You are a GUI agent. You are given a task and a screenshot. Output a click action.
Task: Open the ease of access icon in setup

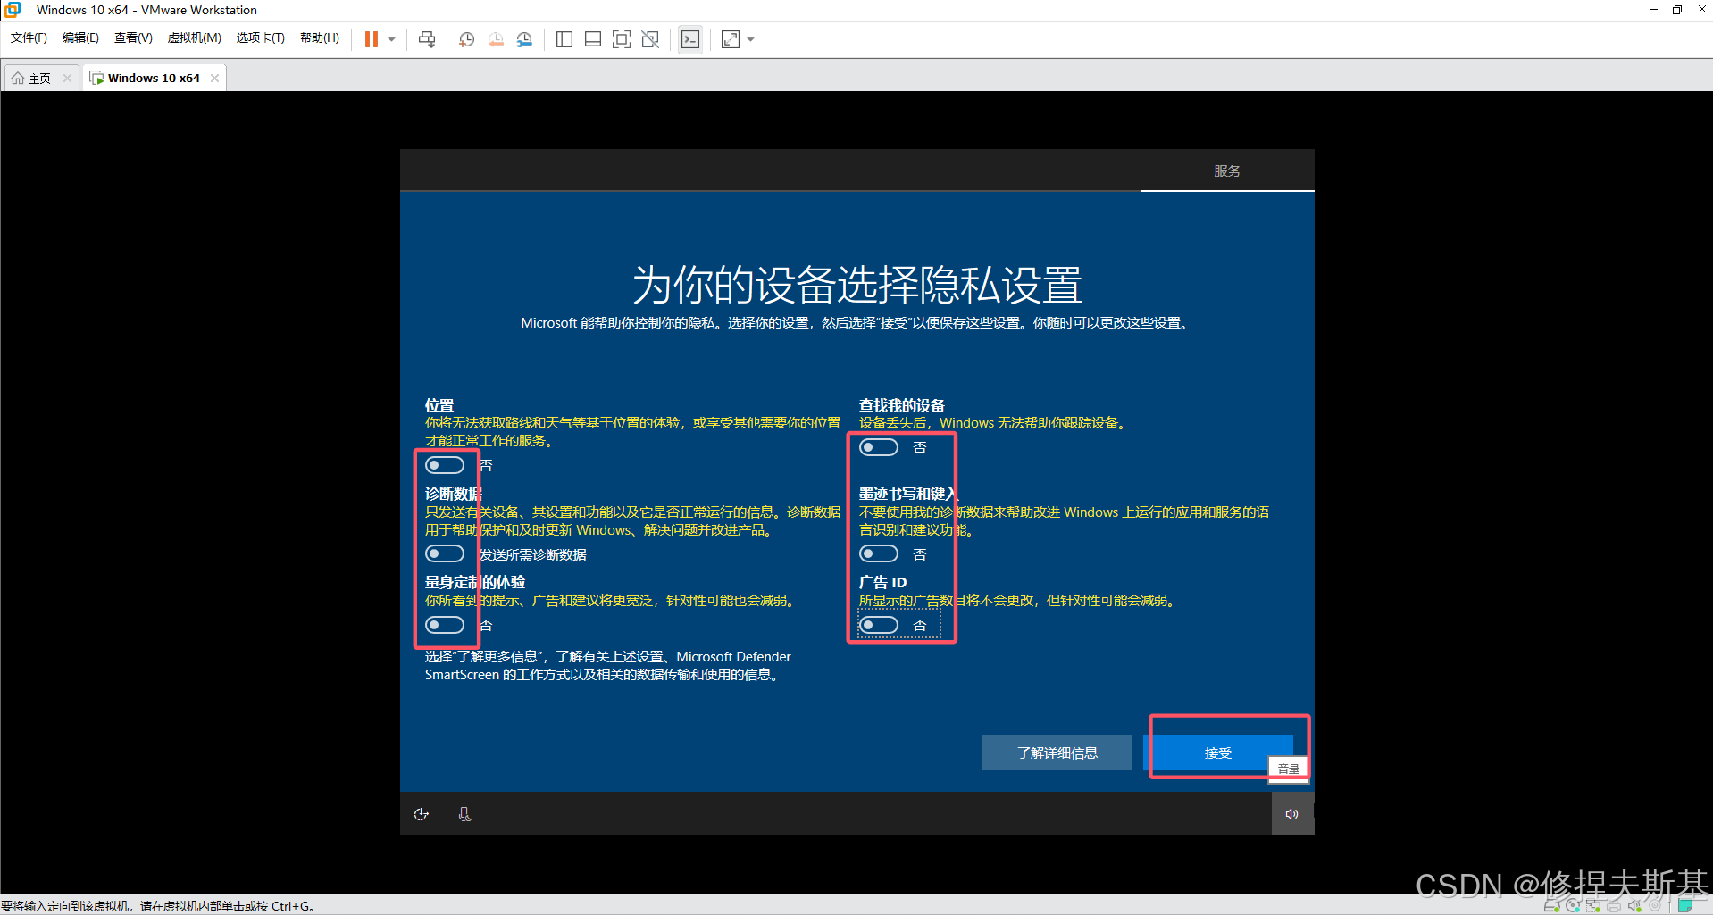tap(422, 814)
